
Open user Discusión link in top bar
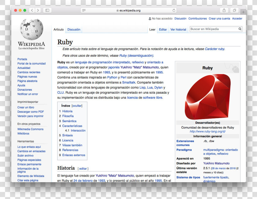[180, 19]
